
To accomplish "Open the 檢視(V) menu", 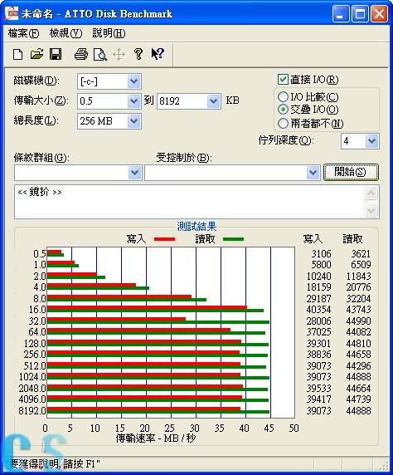I will click(x=65, y=33).
